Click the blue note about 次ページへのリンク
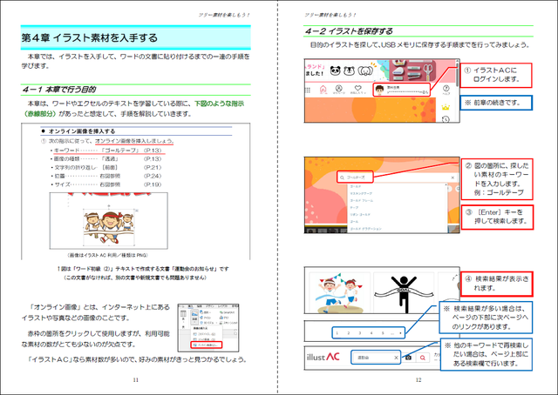 coord(486,318)
